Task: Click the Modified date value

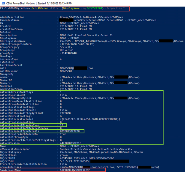Action: tap(76, 86)
